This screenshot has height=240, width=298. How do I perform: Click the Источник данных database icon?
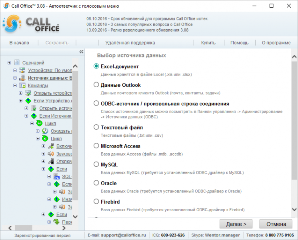(x=22, y=78)
